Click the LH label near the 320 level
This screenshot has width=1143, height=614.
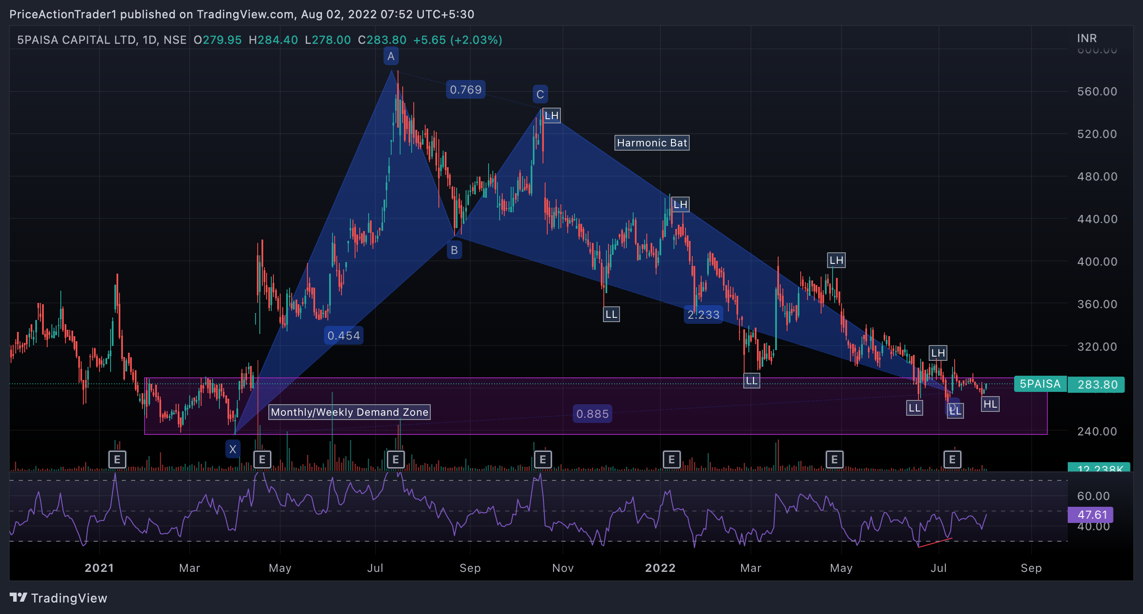(x=938, y=353)
